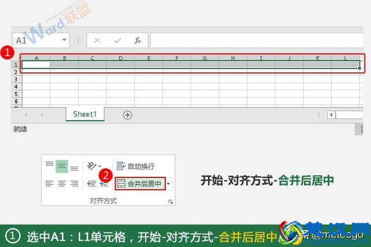Click the formula bar options dots handle
371x247 pixels.
click(x=78, y=40)
